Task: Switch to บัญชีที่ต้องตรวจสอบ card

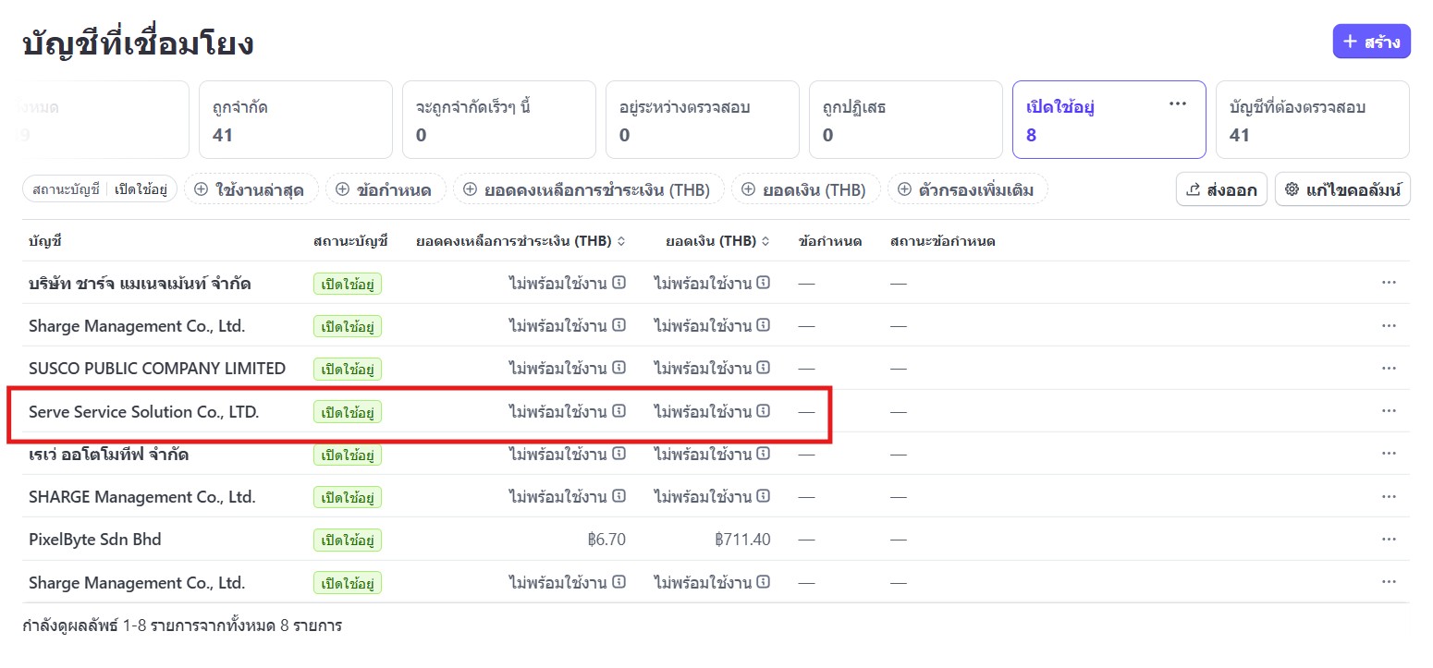Action: coord(1311,120)
